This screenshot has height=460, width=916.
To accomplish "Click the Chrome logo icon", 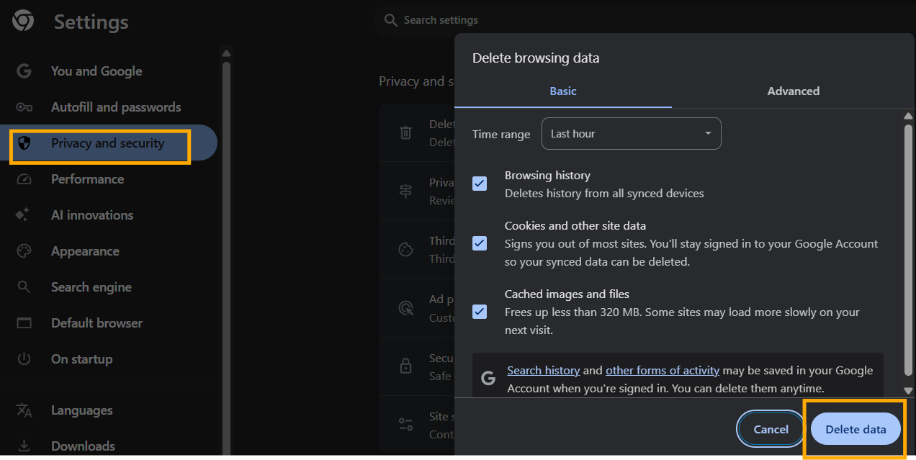I will point(23,22).
